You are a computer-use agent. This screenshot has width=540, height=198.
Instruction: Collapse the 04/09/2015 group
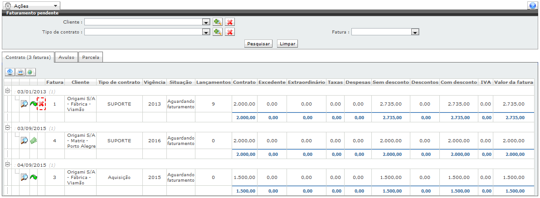point(7,164)
